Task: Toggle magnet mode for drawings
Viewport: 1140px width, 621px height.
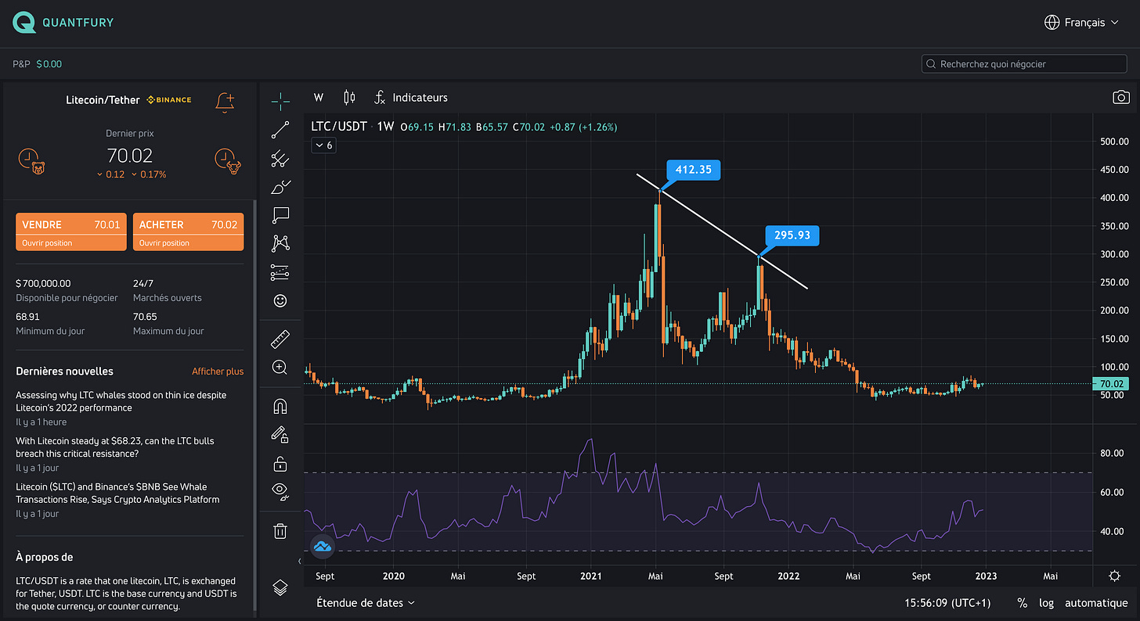Action: (x=280, y=406)
